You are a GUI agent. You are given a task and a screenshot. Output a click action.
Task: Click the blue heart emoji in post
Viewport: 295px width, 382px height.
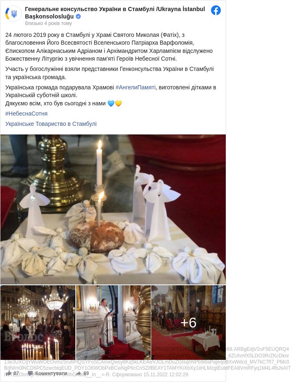click(111, 104)
